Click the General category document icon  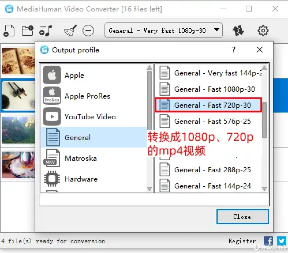pyautogui.click(x=53, y=137)
